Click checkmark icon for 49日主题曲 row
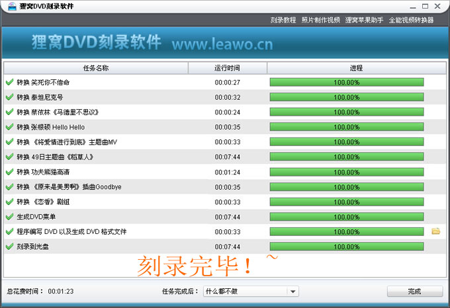The height and width of the screenshot is (308, 450). [x=9, y=157]
